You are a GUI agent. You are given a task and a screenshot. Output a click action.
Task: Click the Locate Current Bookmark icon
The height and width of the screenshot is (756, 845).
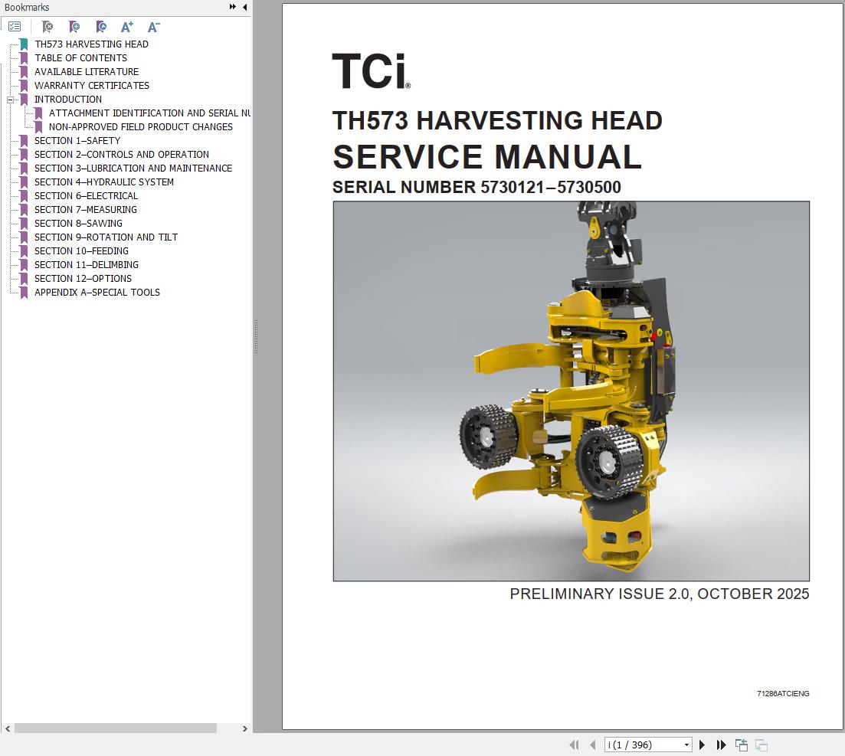100,27
